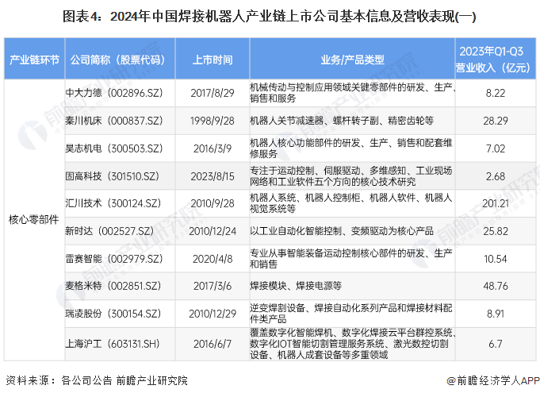Click the @前瞻经济学人APP credit

coord(492,380)
